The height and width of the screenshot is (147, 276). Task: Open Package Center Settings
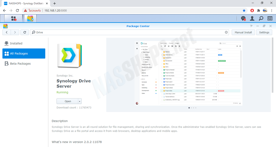[x=264, y=32]
